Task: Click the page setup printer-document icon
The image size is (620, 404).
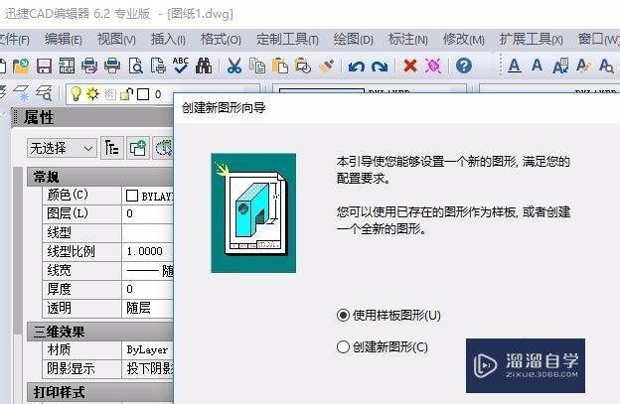Action: point(158,66)
